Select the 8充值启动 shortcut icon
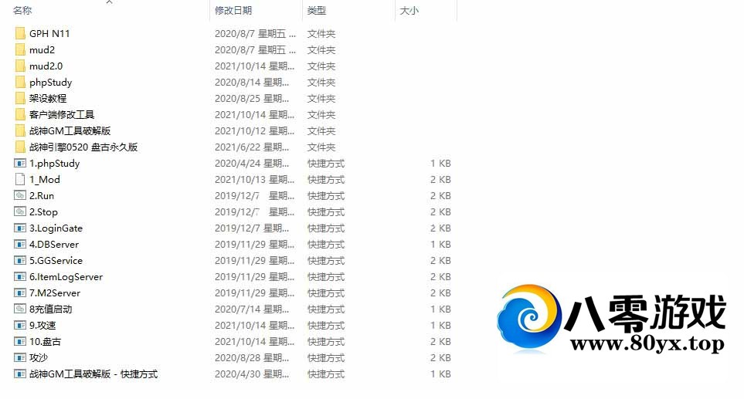The image size is (744, 399). click(x=20, y=309)
